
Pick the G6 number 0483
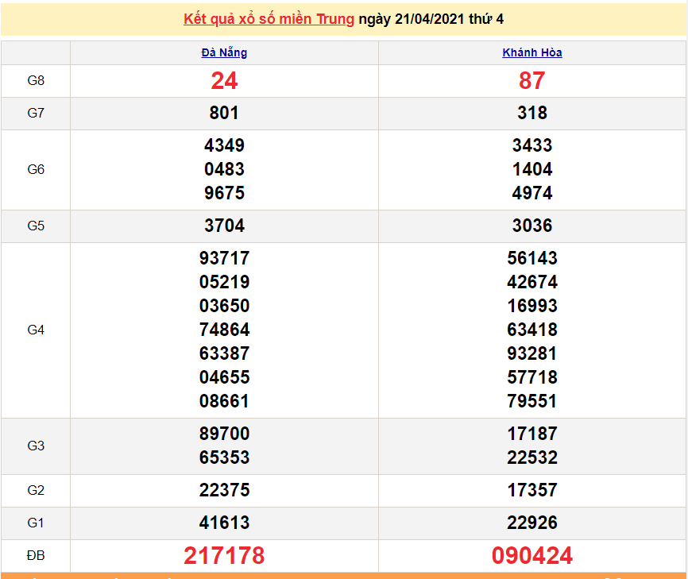click(224, 169)
